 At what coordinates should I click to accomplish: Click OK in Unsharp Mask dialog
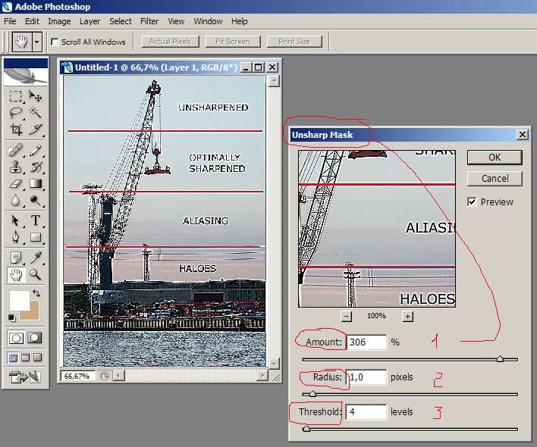(x=494, y=158)
